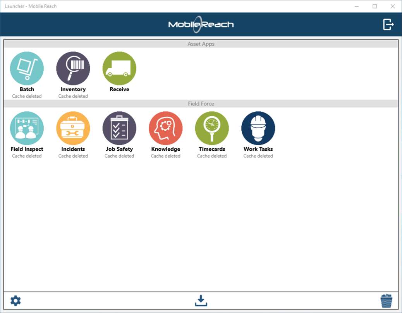Select the Field Force section header
The height and width of the screenshot is (313, 402).
pyautogui.click(x=201, y=104)
